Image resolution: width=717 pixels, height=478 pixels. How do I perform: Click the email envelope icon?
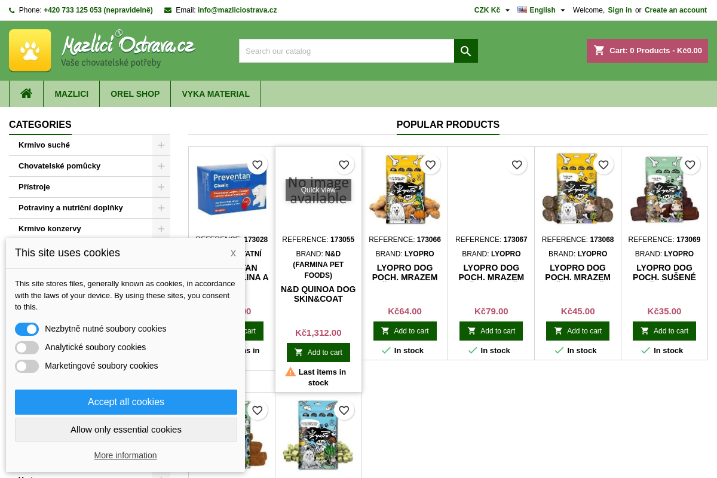coord(168,10)
